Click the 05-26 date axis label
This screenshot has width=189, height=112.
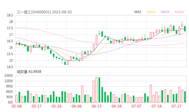click(x=56, y=106)
